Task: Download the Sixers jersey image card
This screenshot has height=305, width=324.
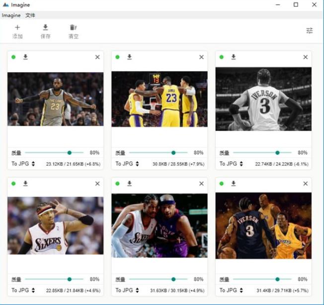Action: click(25, 184)
